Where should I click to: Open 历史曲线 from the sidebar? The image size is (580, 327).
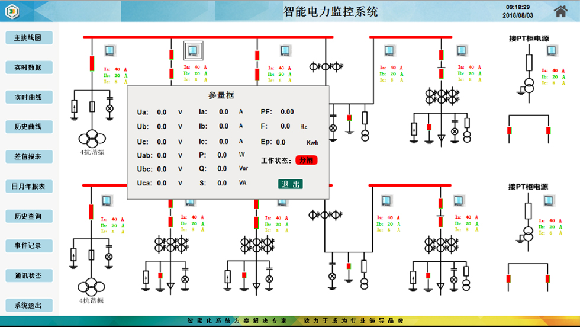pyautogui.click(x=28, y=127)
